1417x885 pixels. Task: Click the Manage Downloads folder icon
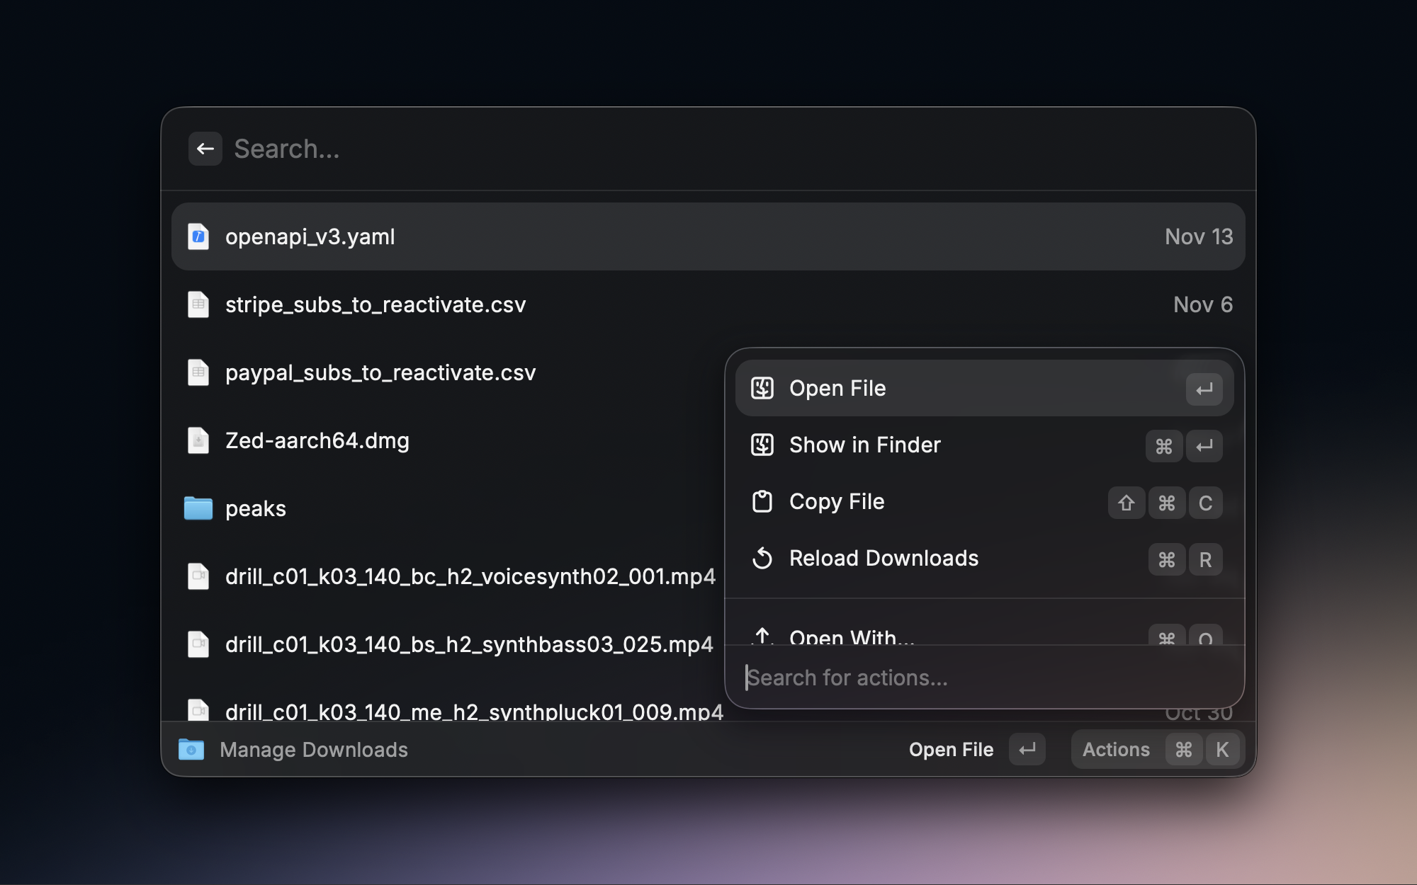191,750
